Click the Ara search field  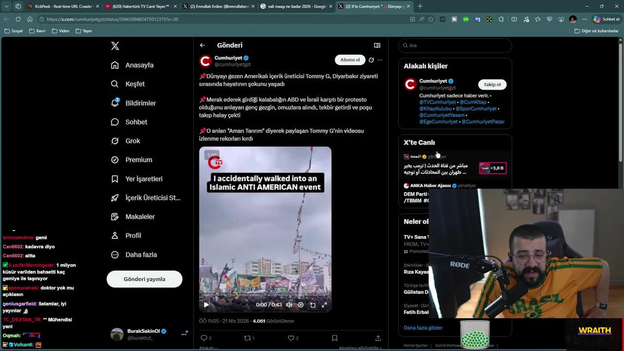[455, 45]
